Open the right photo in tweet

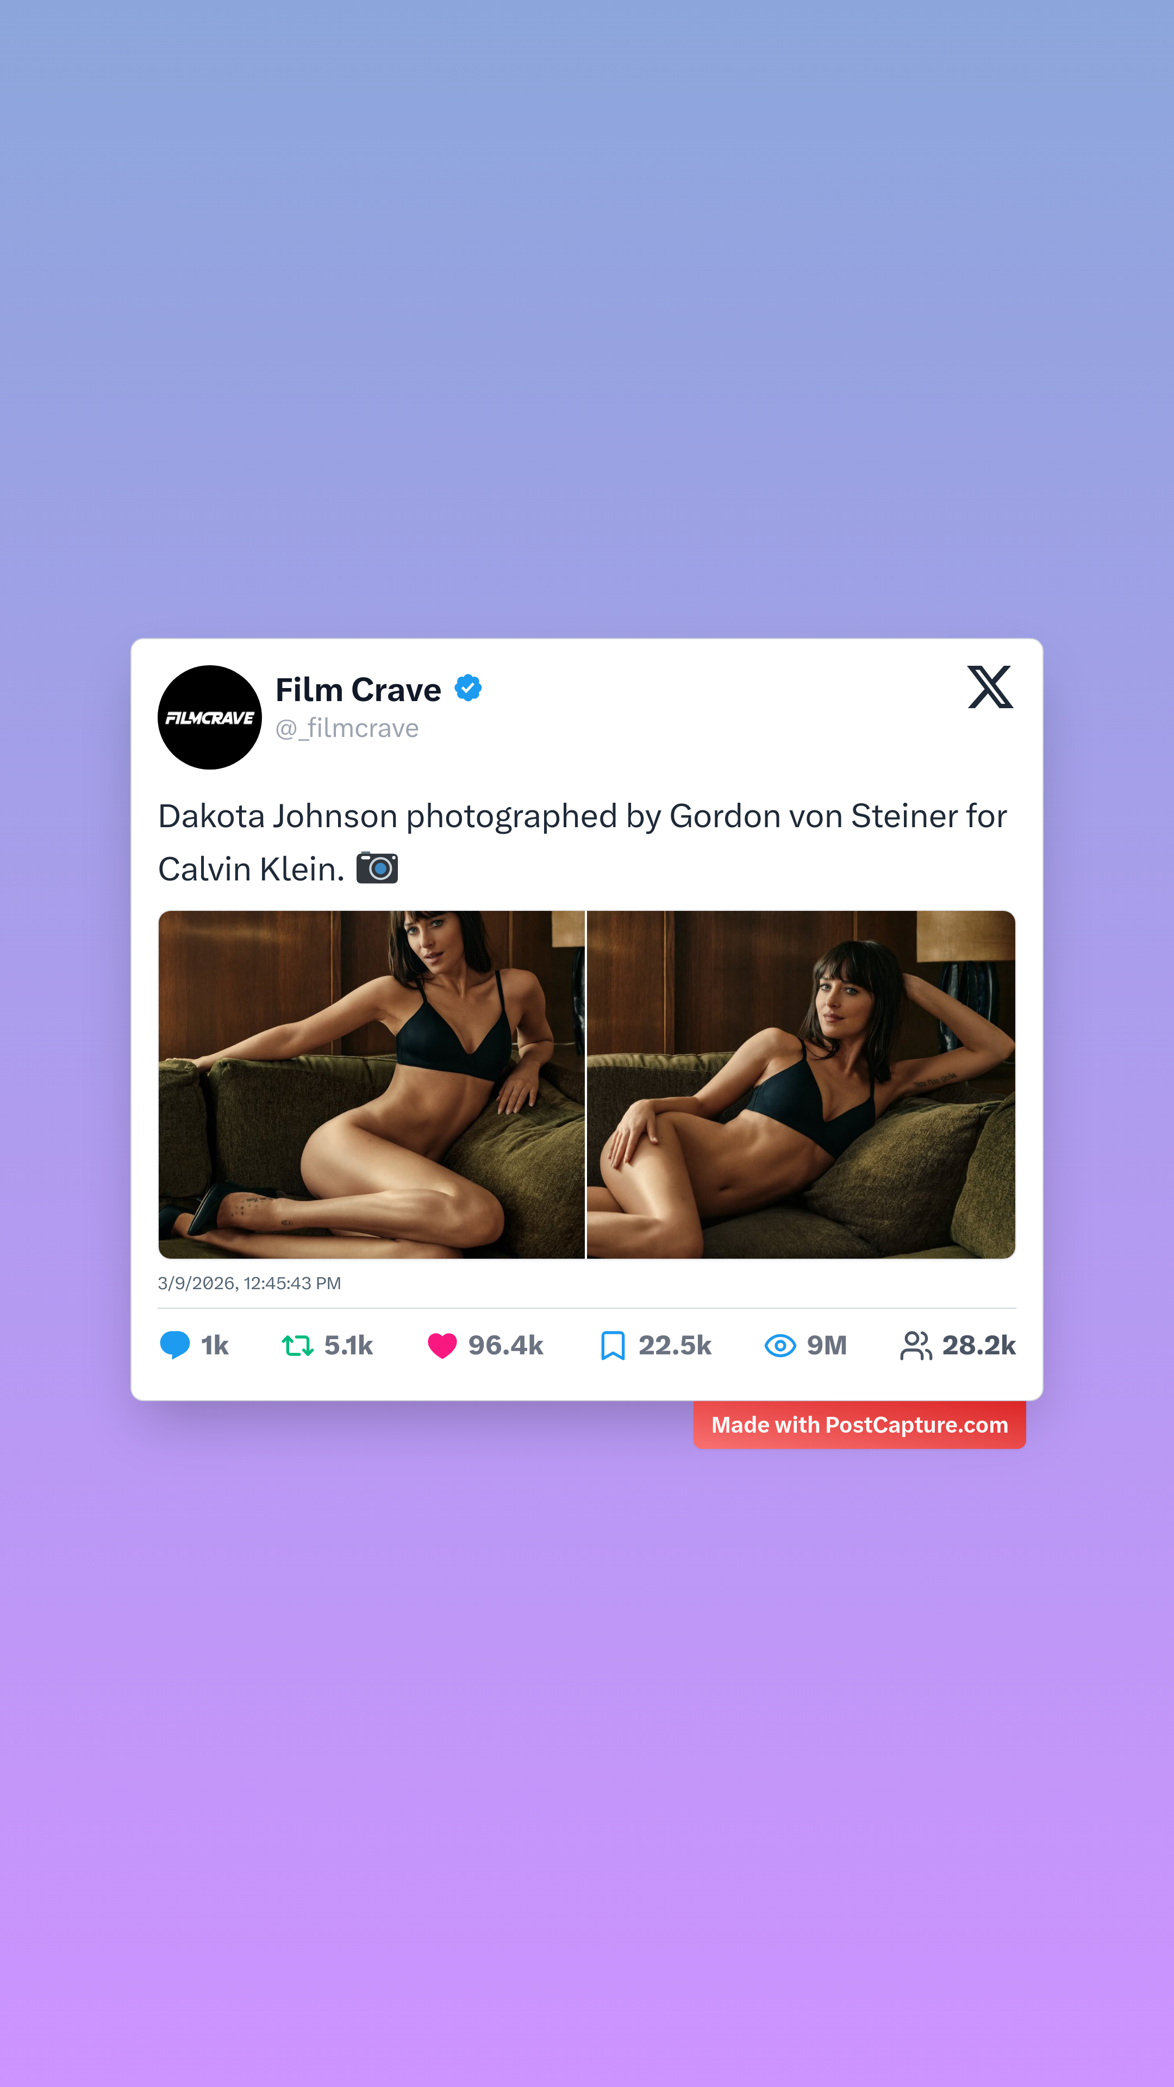(x=801, y=1084)
